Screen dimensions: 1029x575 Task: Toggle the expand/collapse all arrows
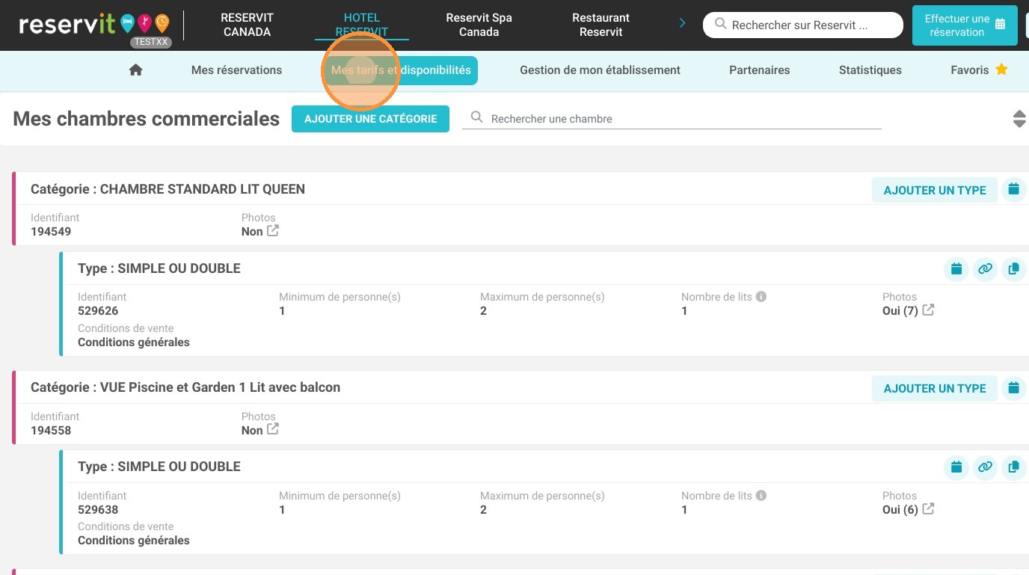pyautogui.click(x=1019, y=119)
